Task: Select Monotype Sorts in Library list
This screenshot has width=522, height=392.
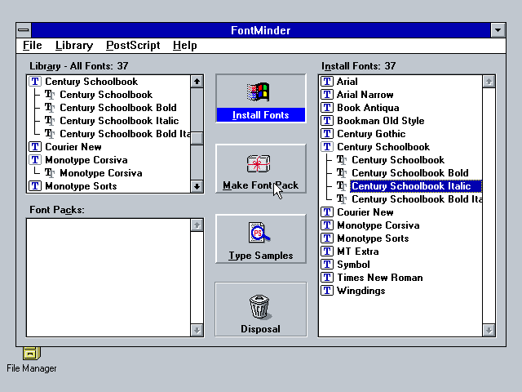Action: point(81,186)
